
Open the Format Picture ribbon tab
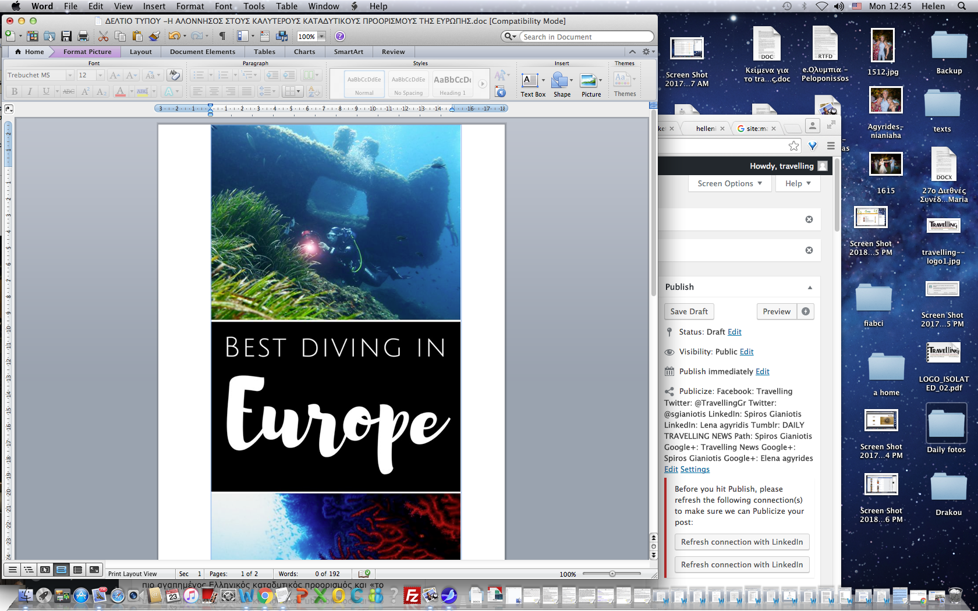pyautogui.click(x=87, y=52)
